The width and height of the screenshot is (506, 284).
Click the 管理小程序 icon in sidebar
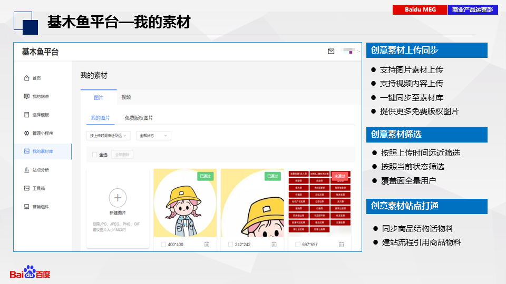pos(26,133)
